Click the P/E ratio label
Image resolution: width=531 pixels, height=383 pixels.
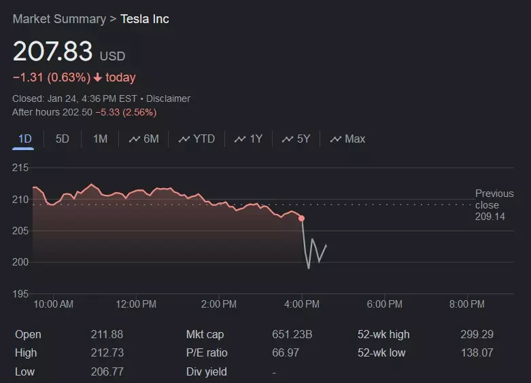pos(207,353)
